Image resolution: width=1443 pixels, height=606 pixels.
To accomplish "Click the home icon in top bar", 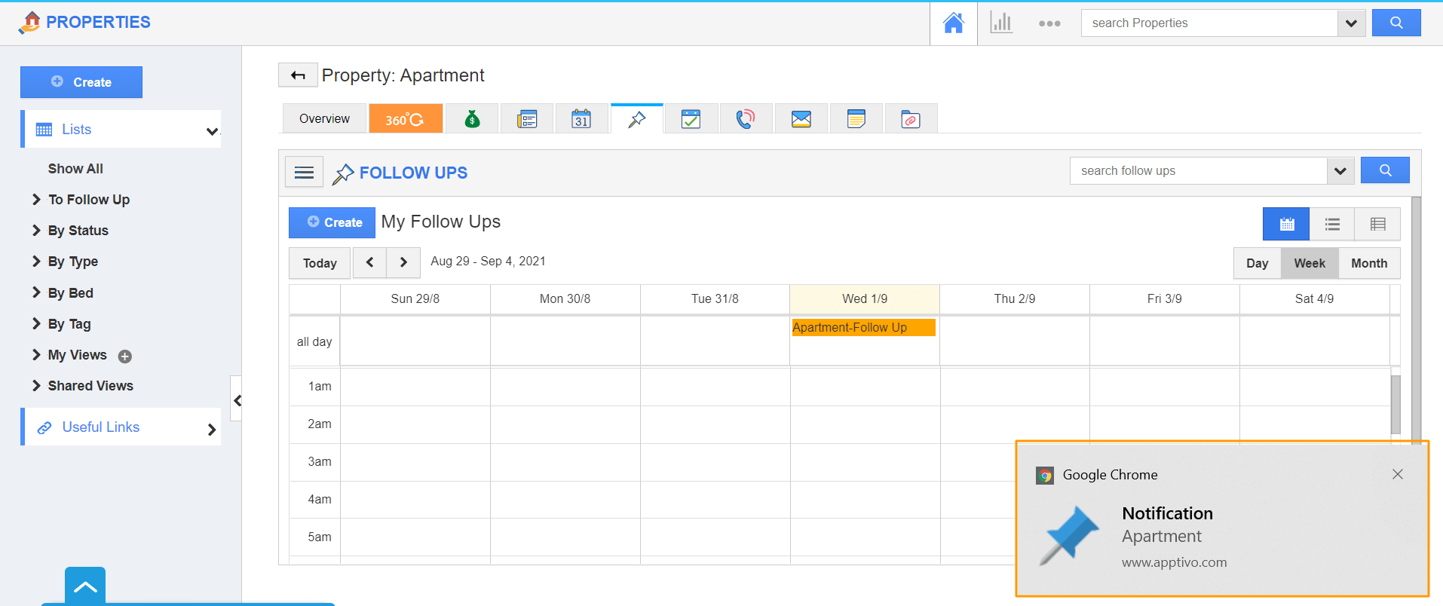I will [953, 23].
